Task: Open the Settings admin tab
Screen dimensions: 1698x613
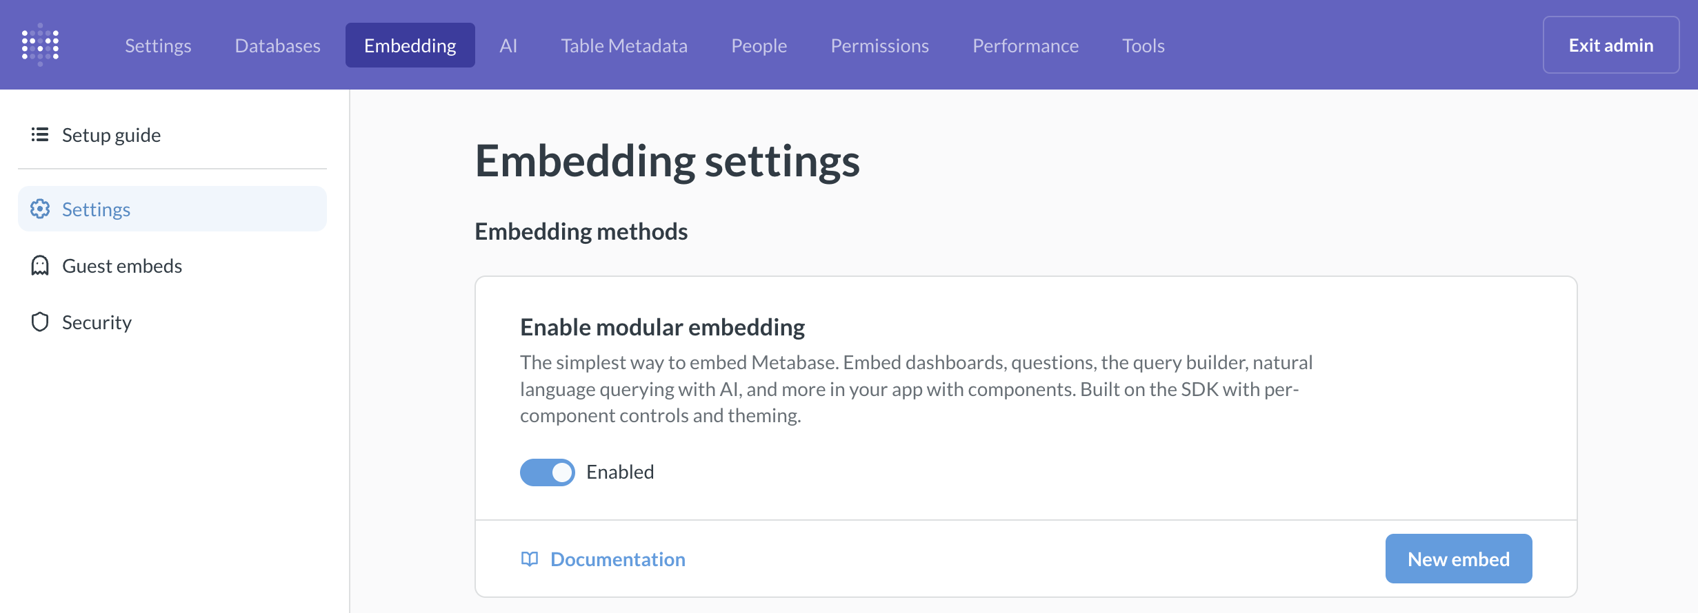Action: click(157, 45)
